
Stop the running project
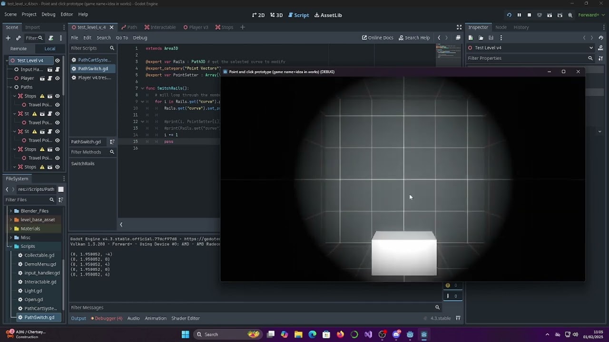point(529,15)
